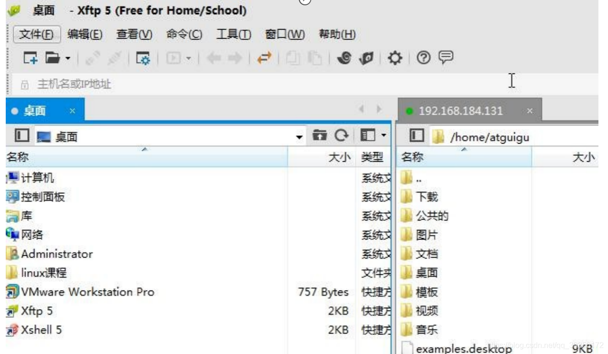
Task: Expand the Open session dropdown arrow
Action: click(67, 59)
